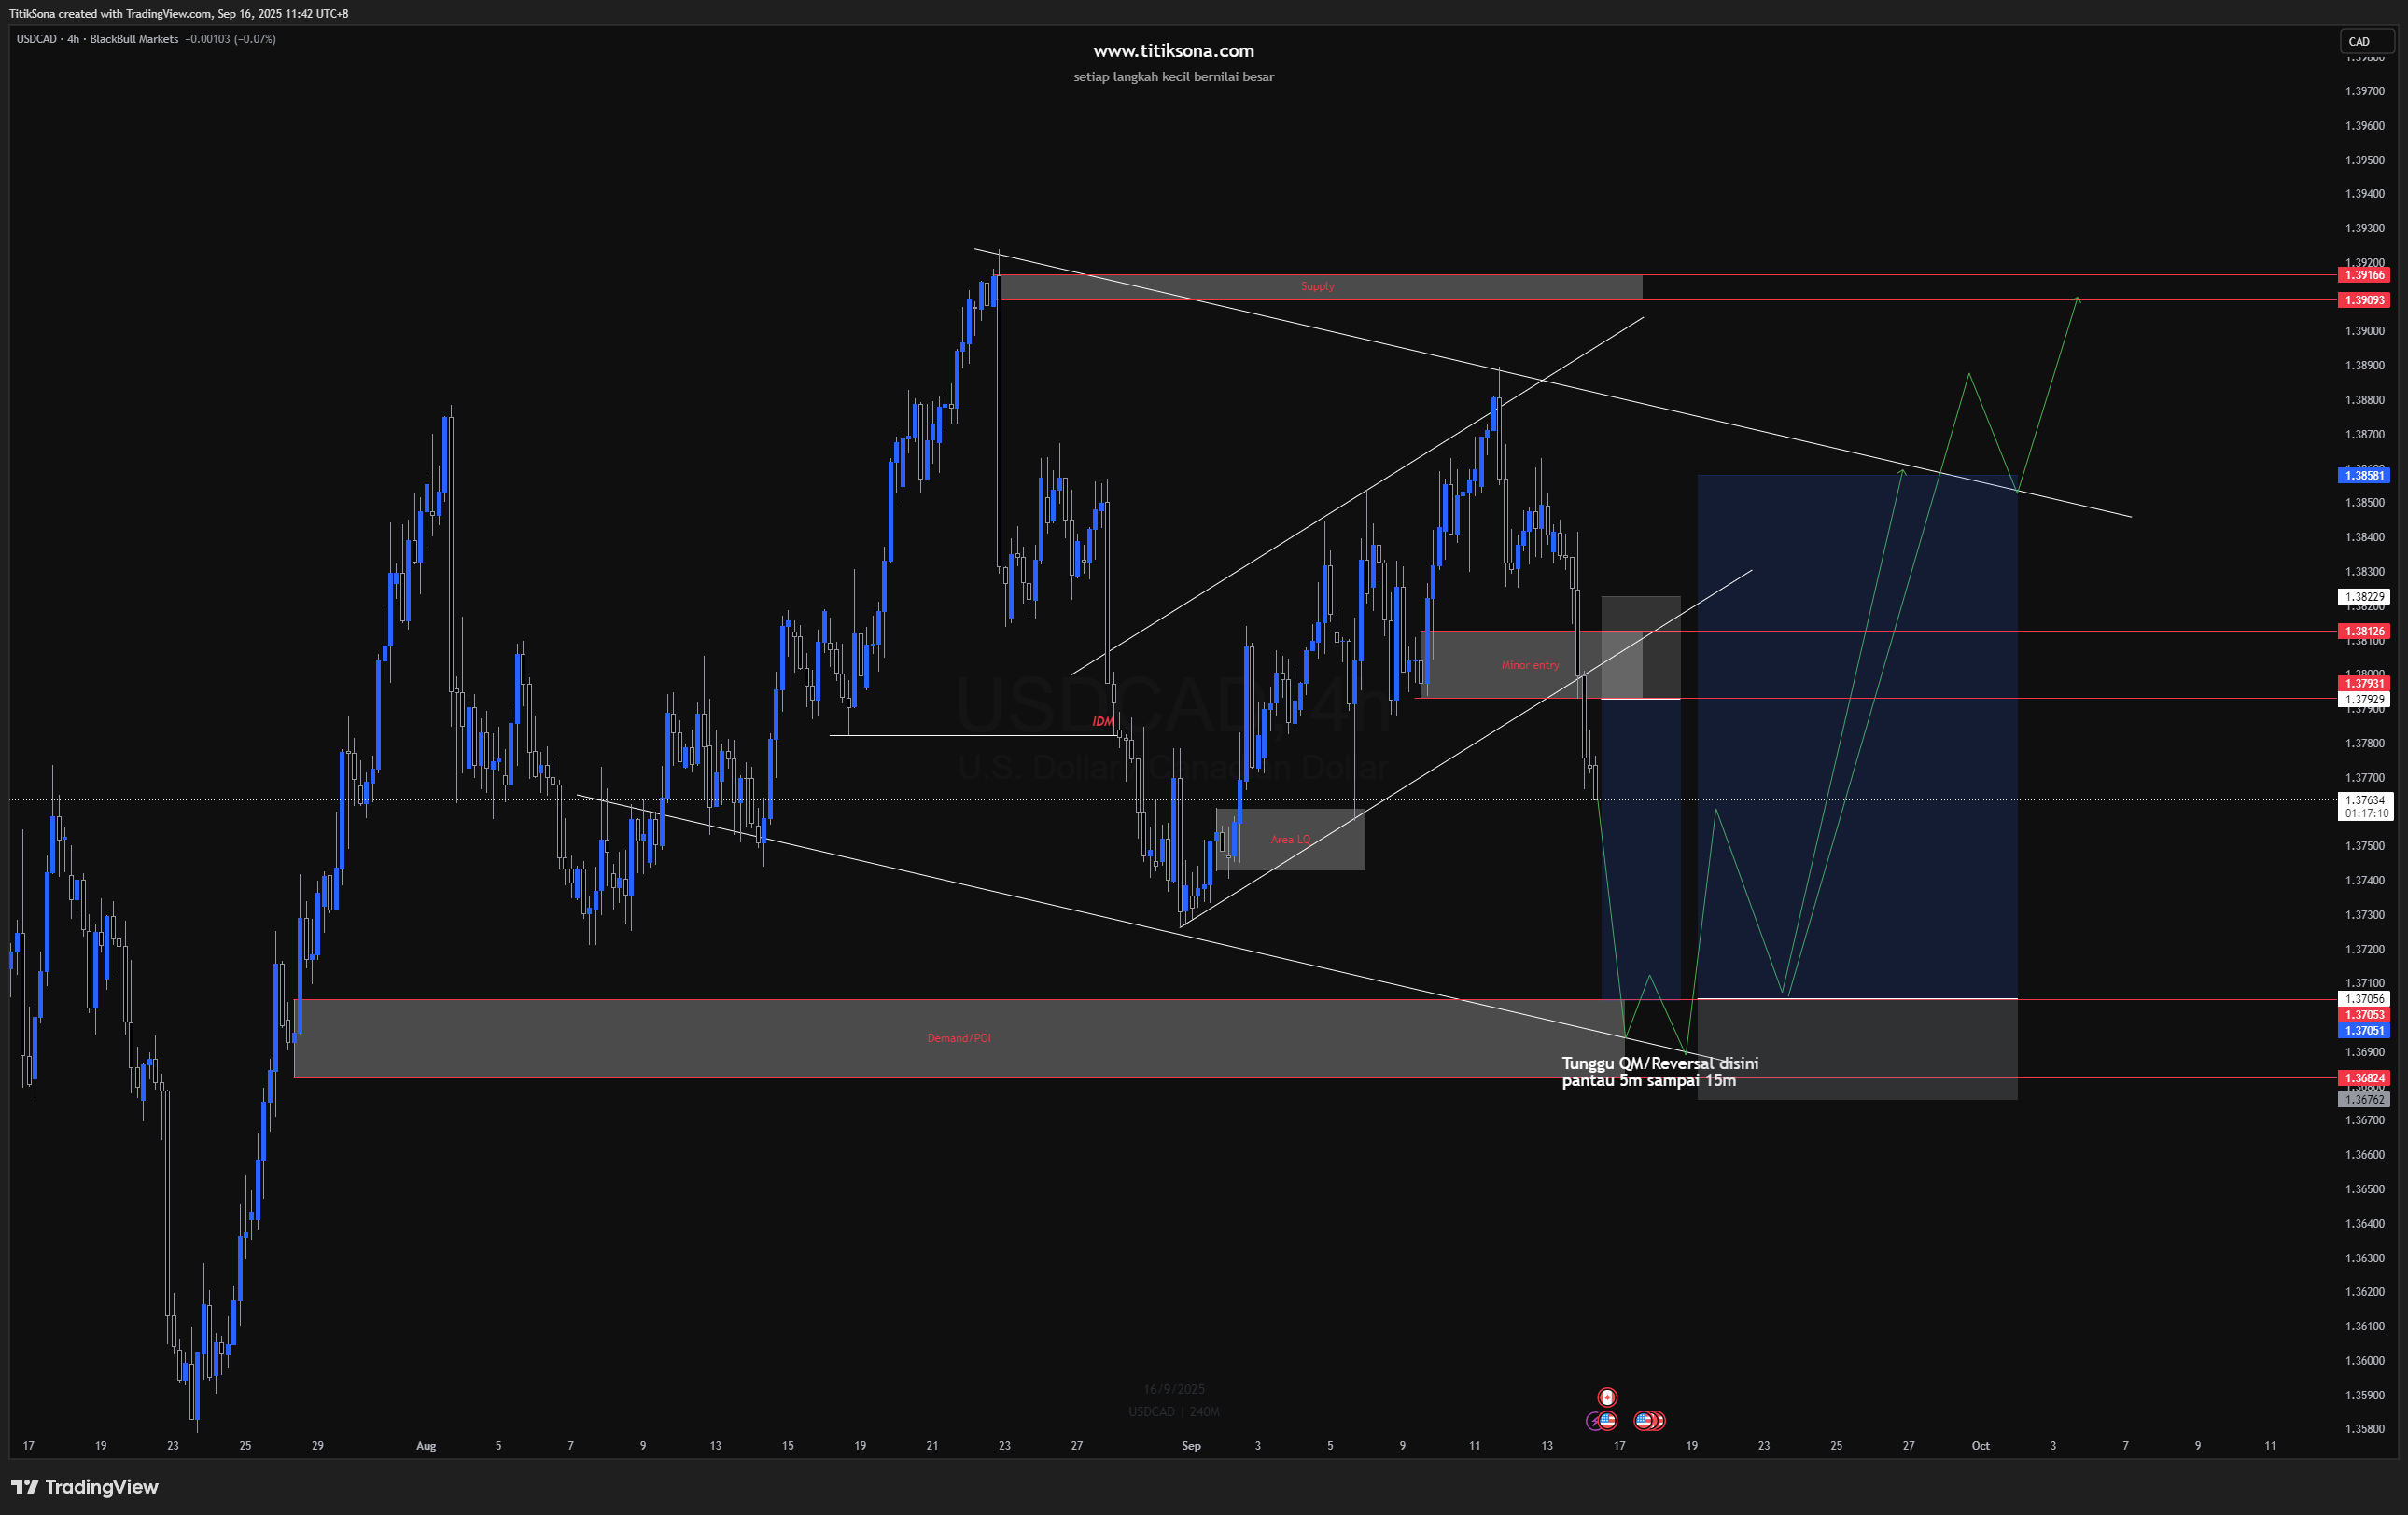The height and width of the screenshot is (1515, 2408).
Task: Click the TradingView logo at bottom left
Action: [85, 1487]
